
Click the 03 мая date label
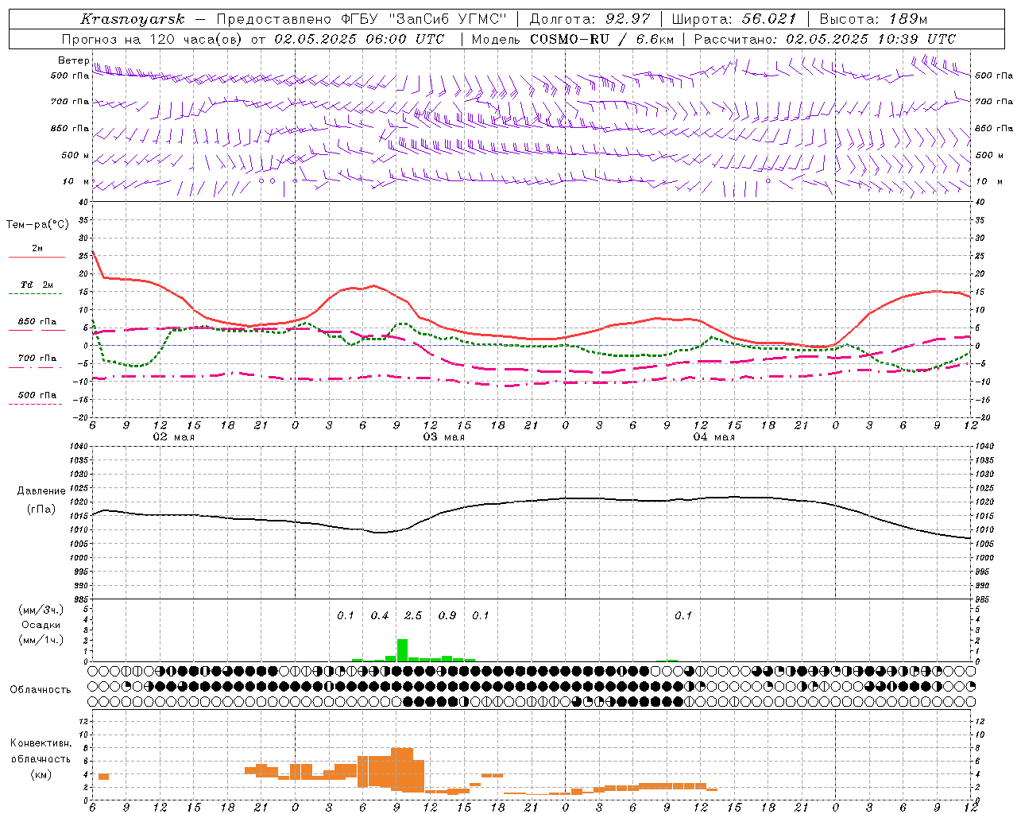click(444, 437)
